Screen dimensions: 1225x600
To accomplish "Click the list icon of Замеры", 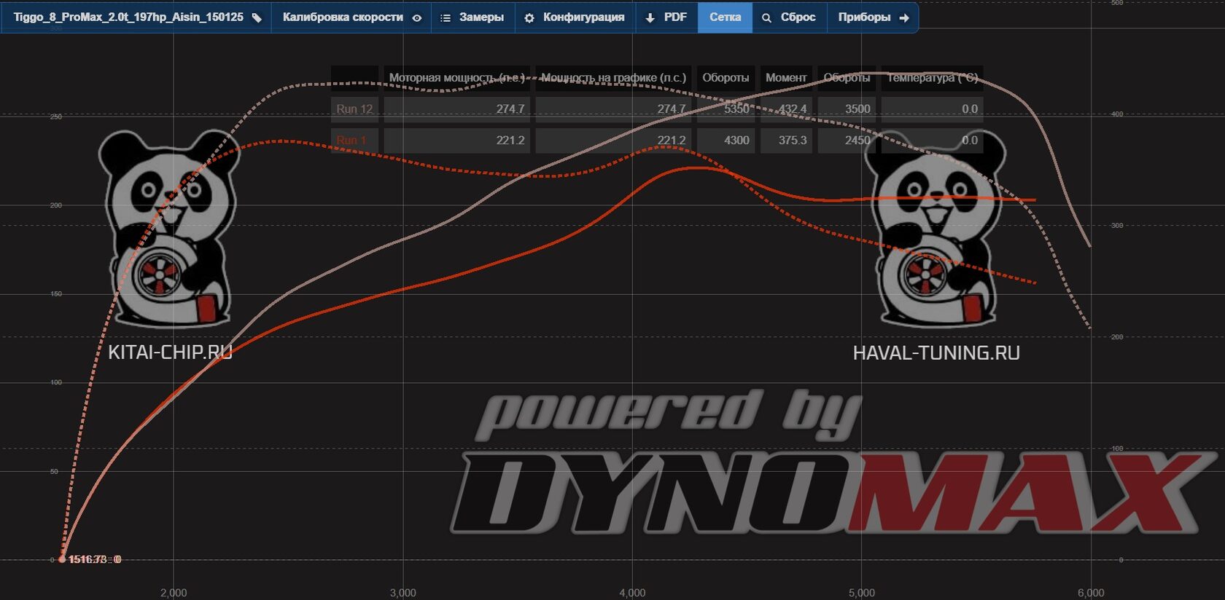I will [446, 17].
